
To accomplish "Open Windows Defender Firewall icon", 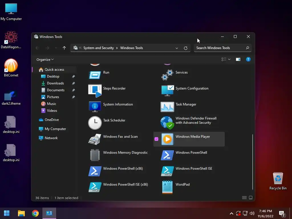I will [167, 123].
